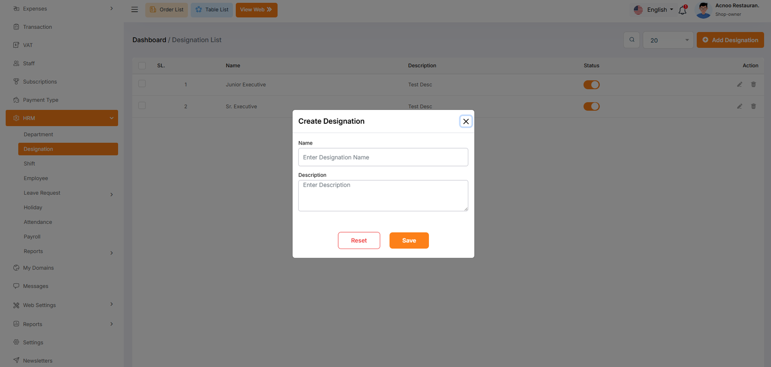The image size is (771, 367).
Task: Open Department in HRM menu
Action: tap(39, 134)
